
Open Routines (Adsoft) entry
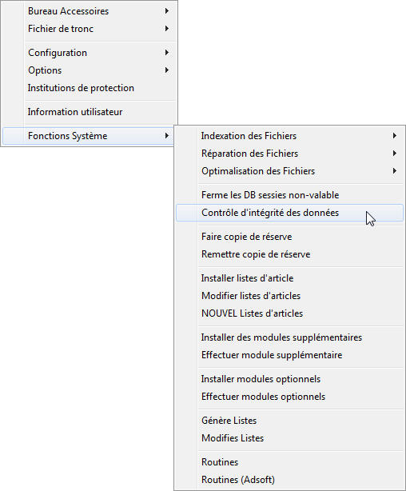[x=289, y=480]
